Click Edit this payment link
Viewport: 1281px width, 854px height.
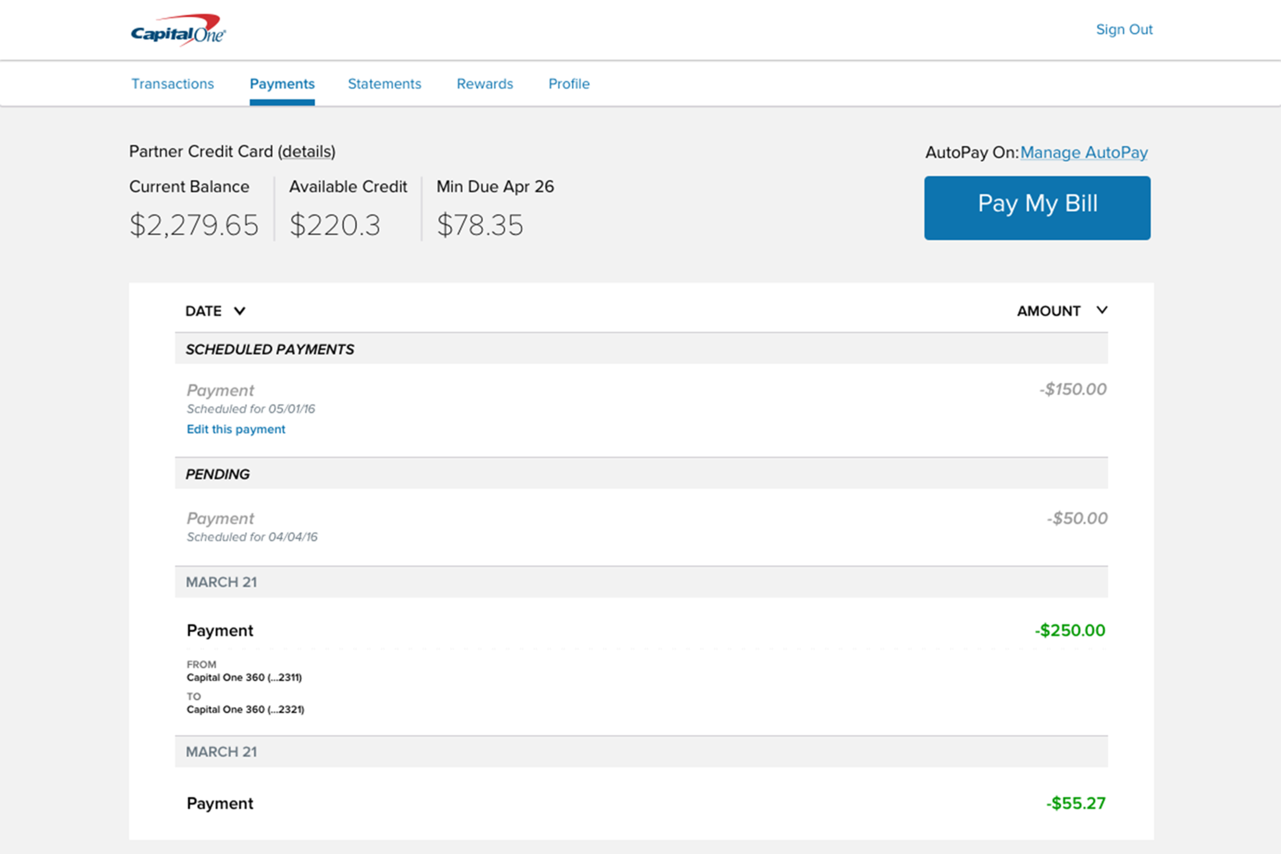[236, 429]
